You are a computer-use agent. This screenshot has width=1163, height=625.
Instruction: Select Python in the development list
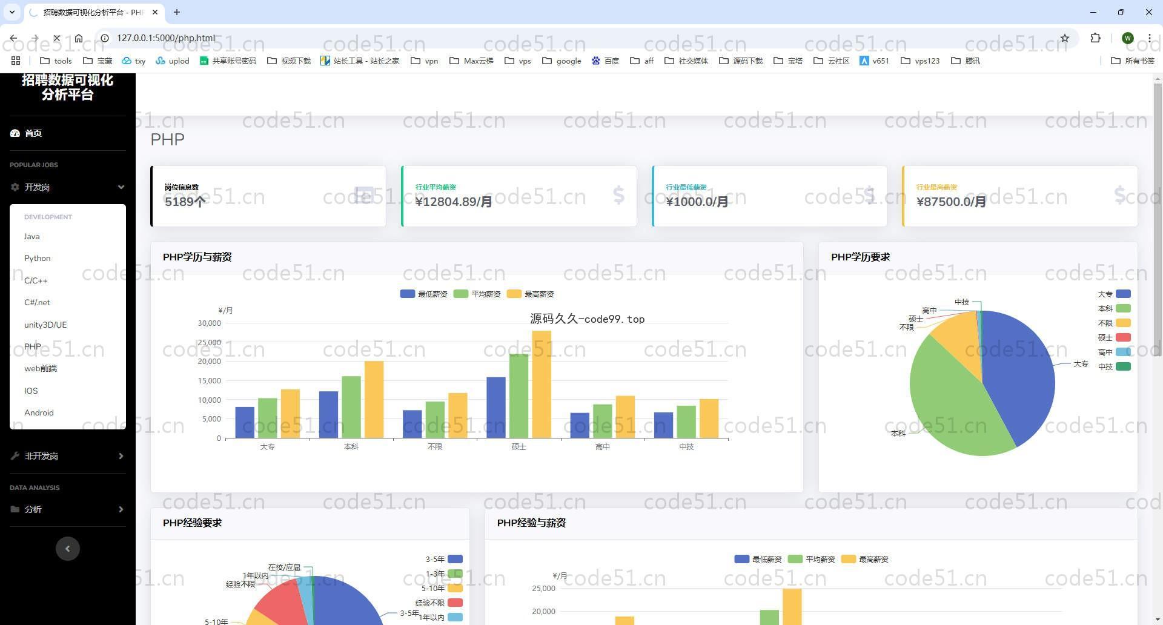click(38, 259)
